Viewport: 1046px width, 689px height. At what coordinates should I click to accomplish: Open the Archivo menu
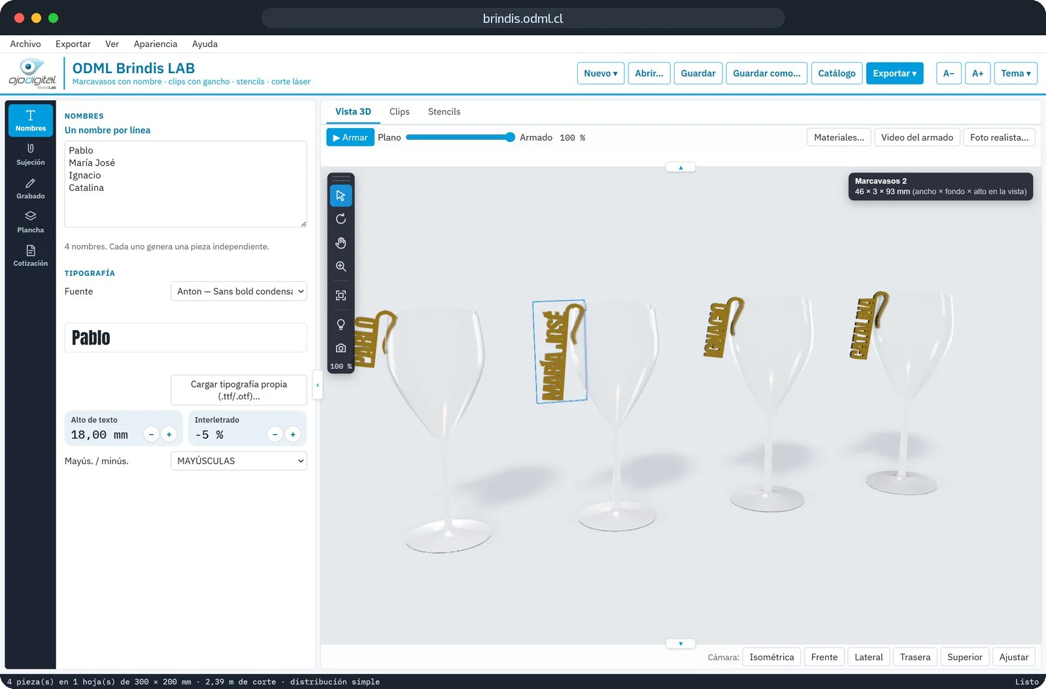coord(25,44)
